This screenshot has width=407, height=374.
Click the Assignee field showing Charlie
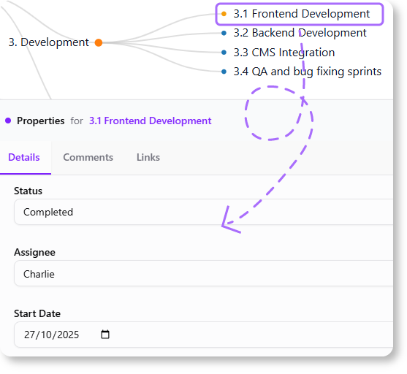(203, 273)
